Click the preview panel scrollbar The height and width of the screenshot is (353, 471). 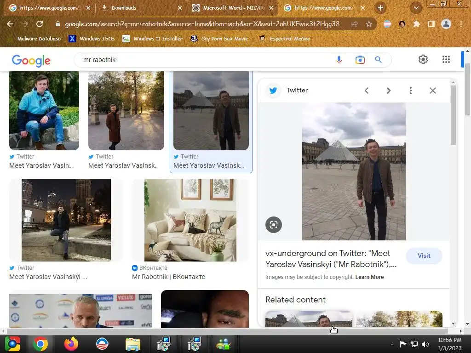click(x=453, y=115)
